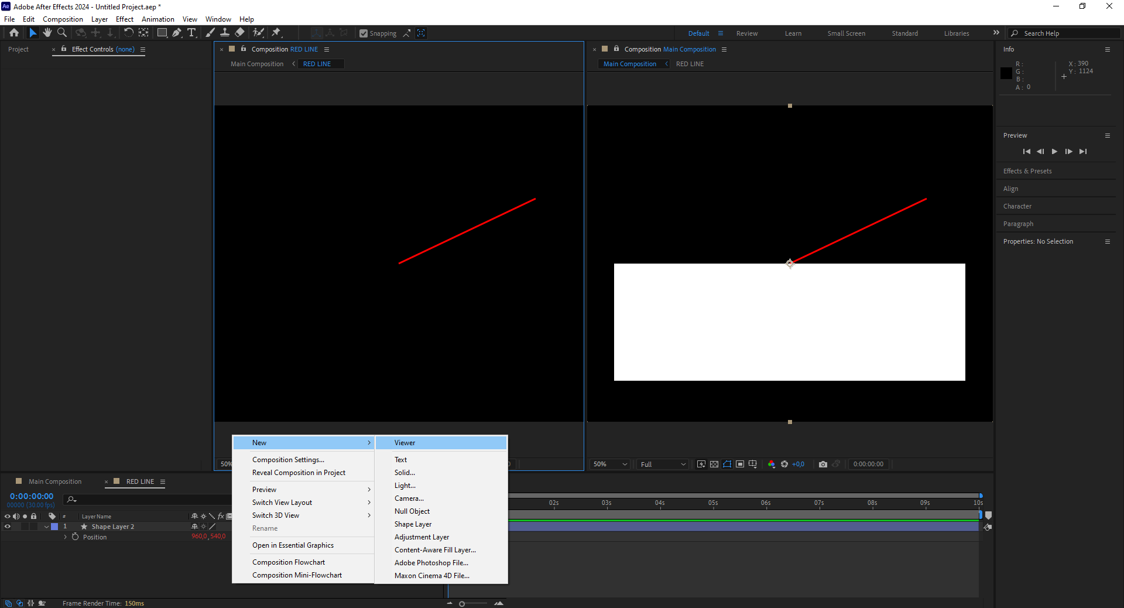Select the Pen tool
This screenshot has width=1124, height=608.
tap(177, 33)
